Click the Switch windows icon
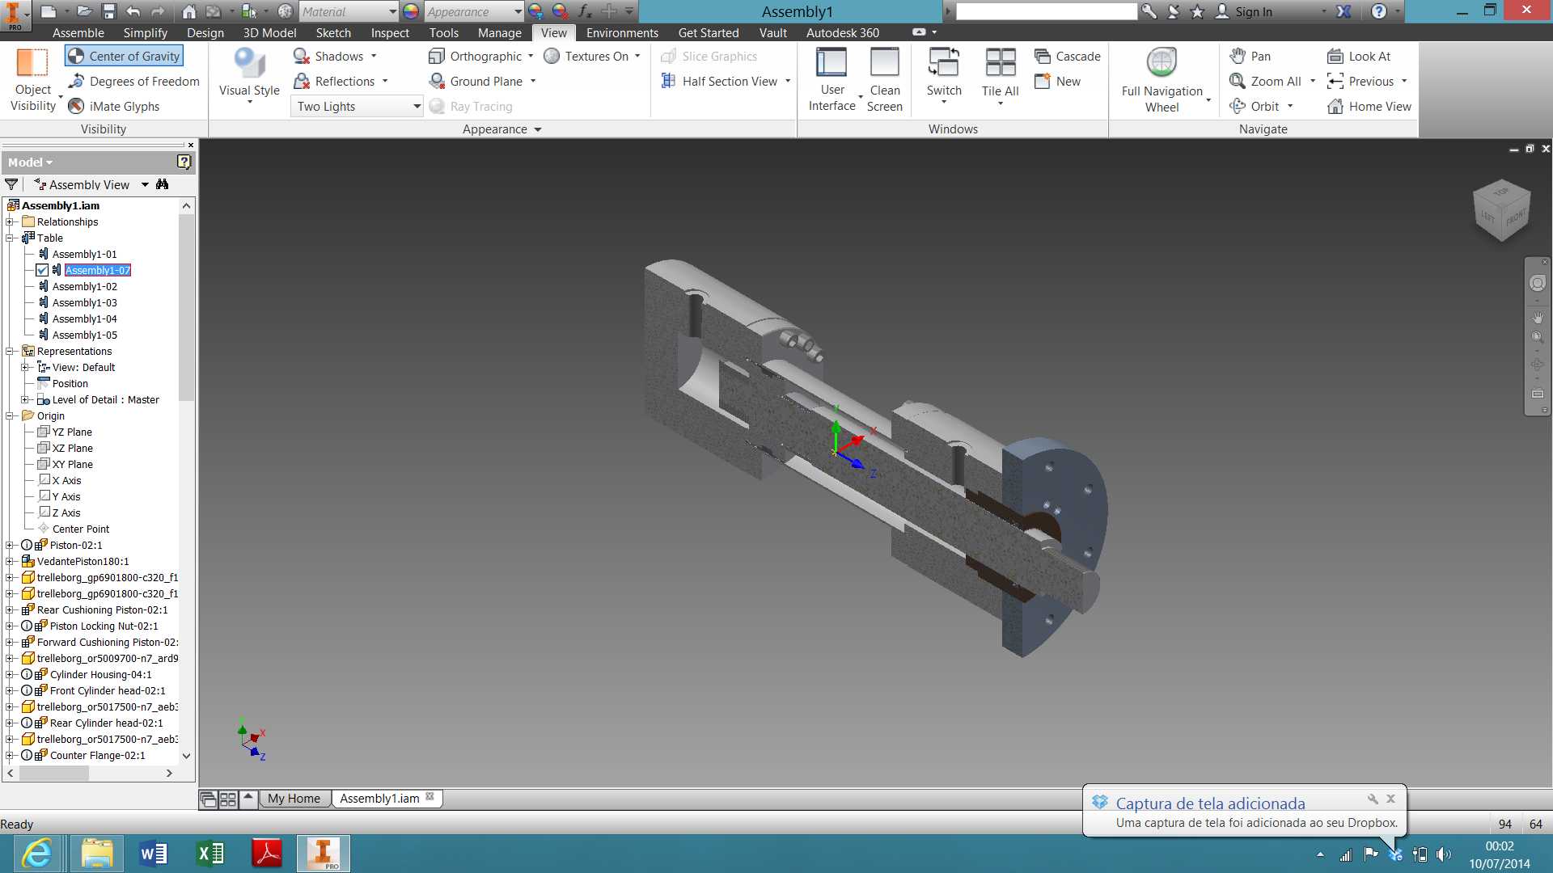This screenshot has width=1553, height=873. click(x=944, y=62)
